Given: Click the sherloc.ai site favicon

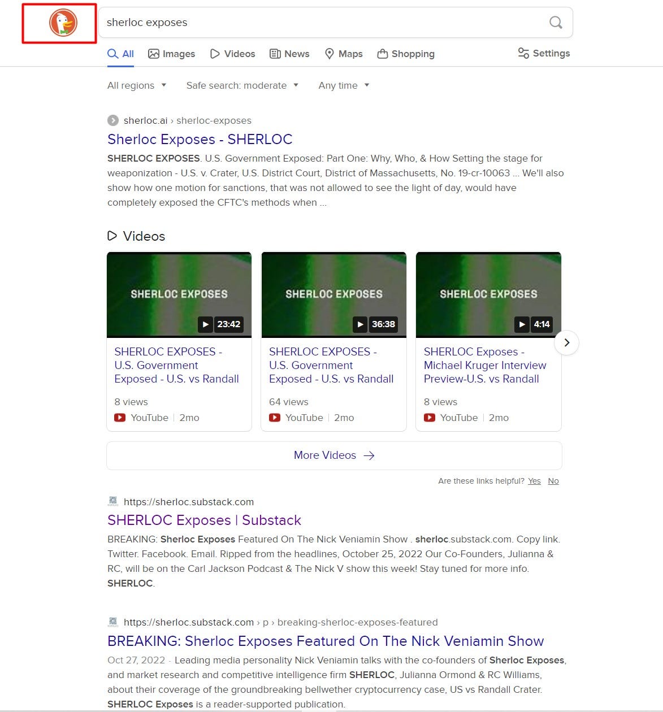Looking at the screenshot, I should coord(113,120).
